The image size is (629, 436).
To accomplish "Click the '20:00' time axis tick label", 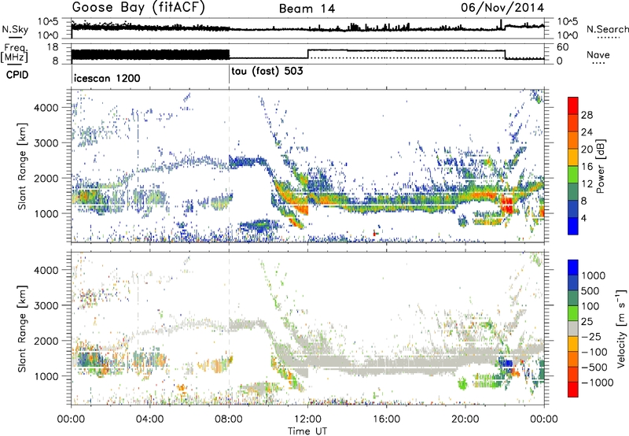I will coord(465,419).
